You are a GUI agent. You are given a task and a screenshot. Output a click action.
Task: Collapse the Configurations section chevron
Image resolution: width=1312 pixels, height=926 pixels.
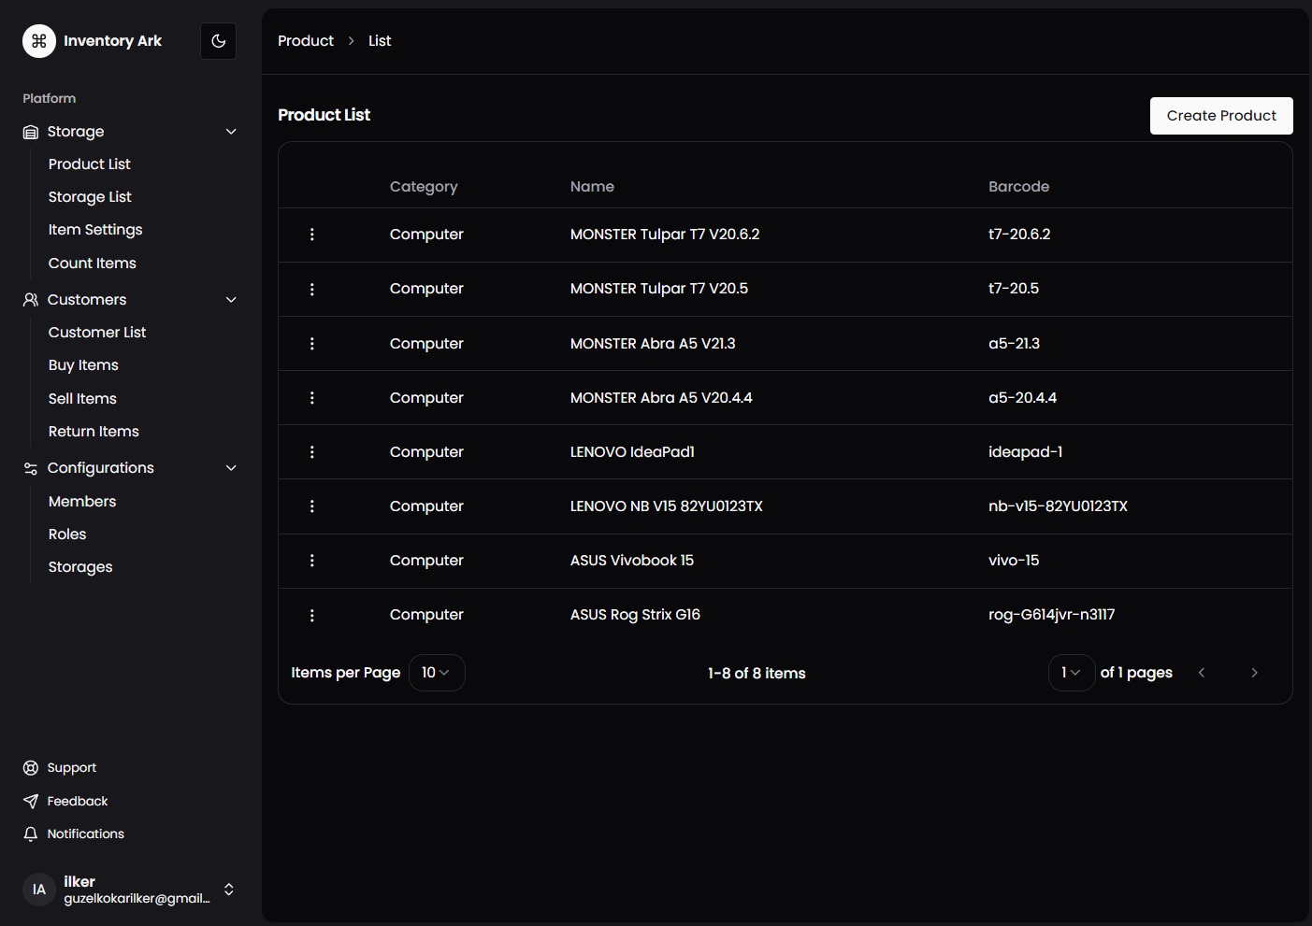231,468
